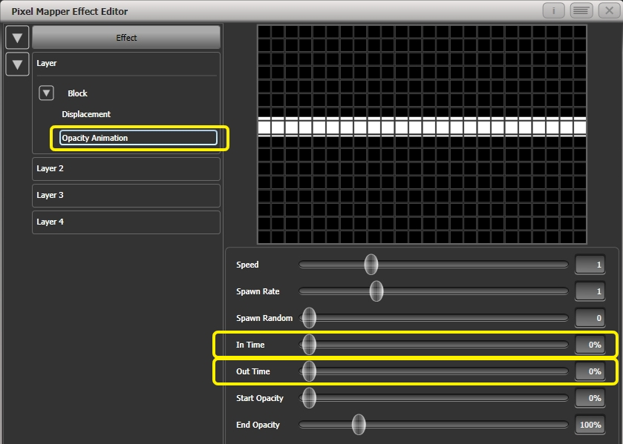
Task: Click the In Time slider handle
Action: [x=310, y=345]
